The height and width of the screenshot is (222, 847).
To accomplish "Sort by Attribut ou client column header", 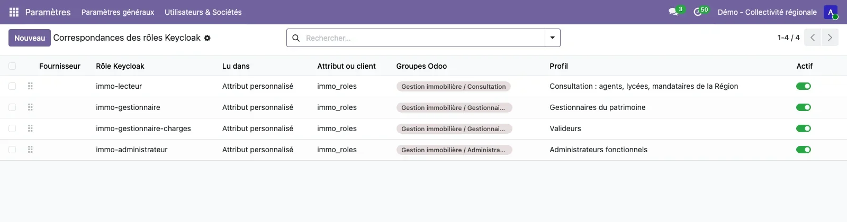I will (x=346, y=66).
